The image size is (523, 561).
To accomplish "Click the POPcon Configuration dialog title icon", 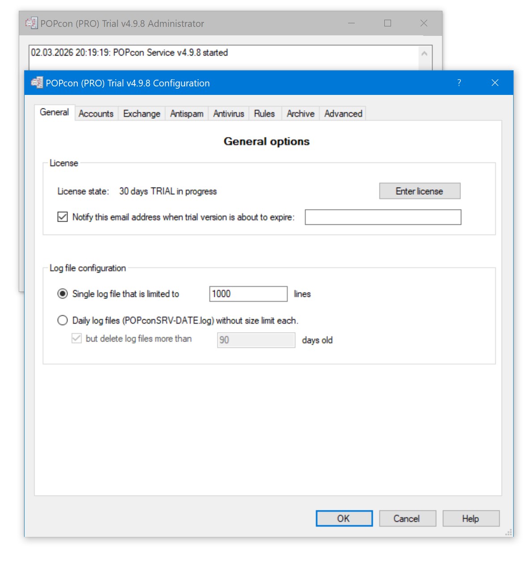I will point(37,83).
